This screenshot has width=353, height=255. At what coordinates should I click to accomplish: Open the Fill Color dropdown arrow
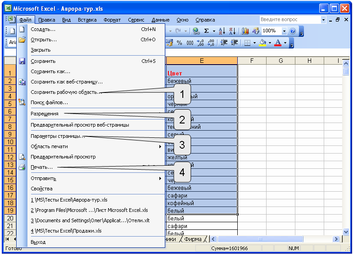click(270, 43)
